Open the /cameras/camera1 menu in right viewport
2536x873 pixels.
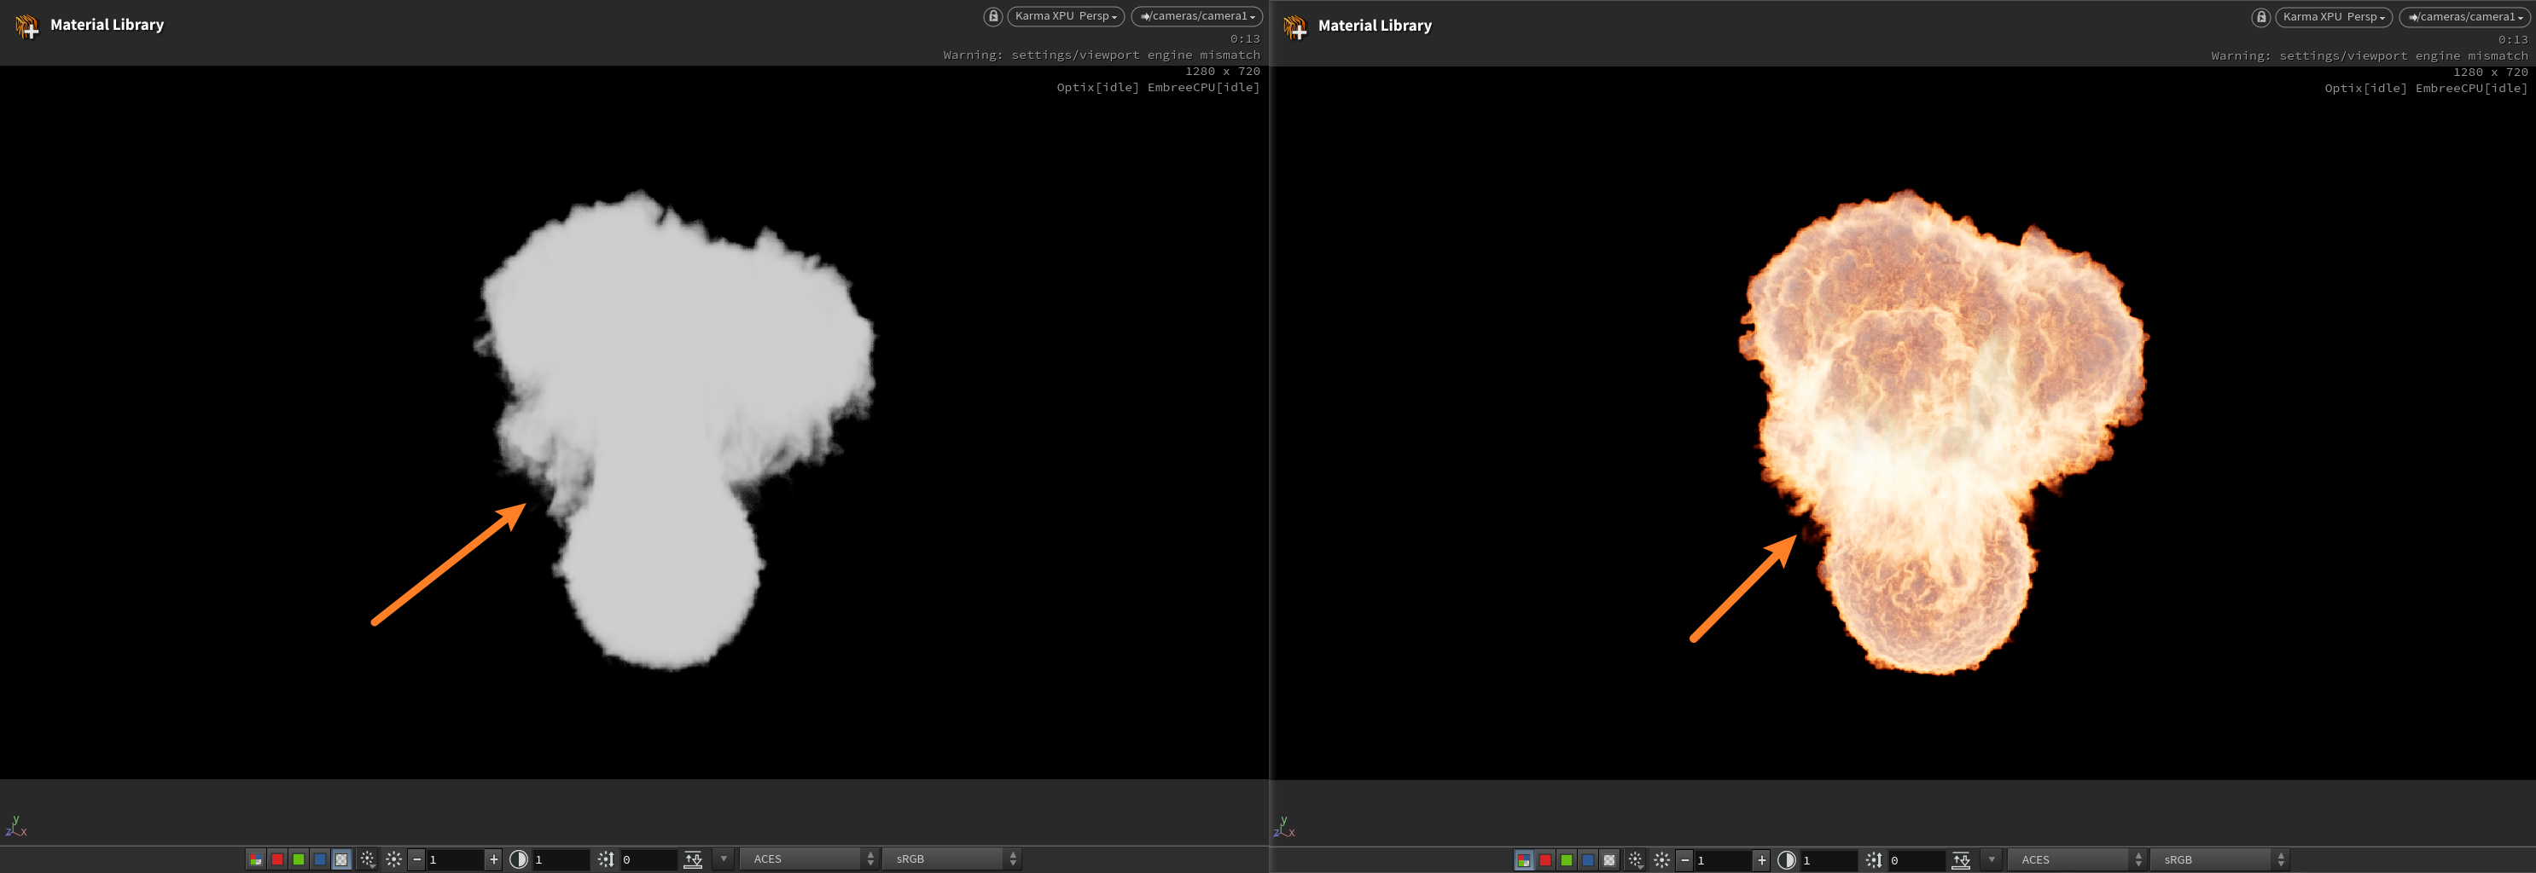(2464, 17)
